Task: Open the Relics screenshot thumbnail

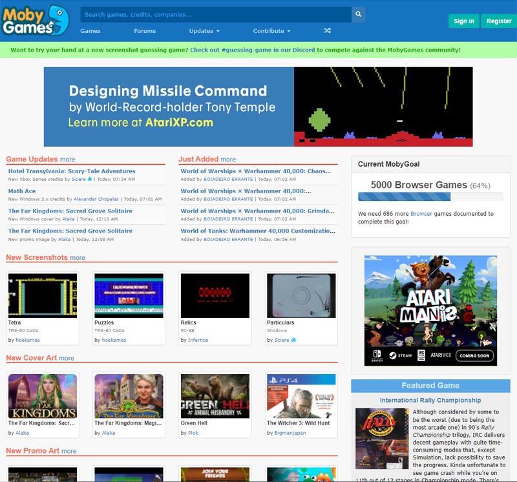Action: point(215,295)
